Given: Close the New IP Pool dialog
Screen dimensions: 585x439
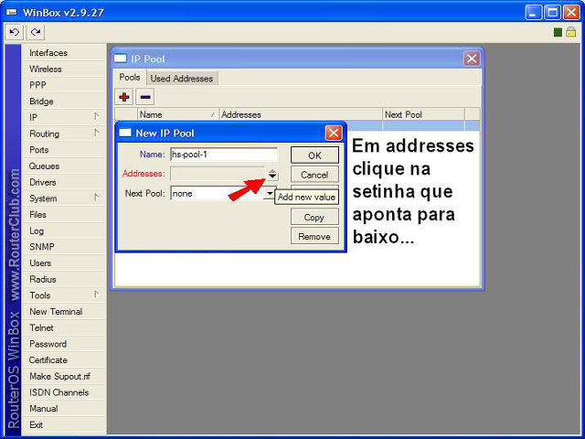Looking at the screenshot, I should point(334,133).
